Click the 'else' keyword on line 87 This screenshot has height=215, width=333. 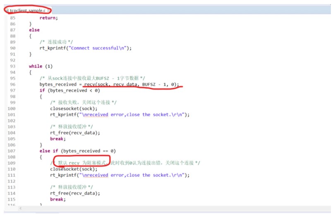coord(34,30)
